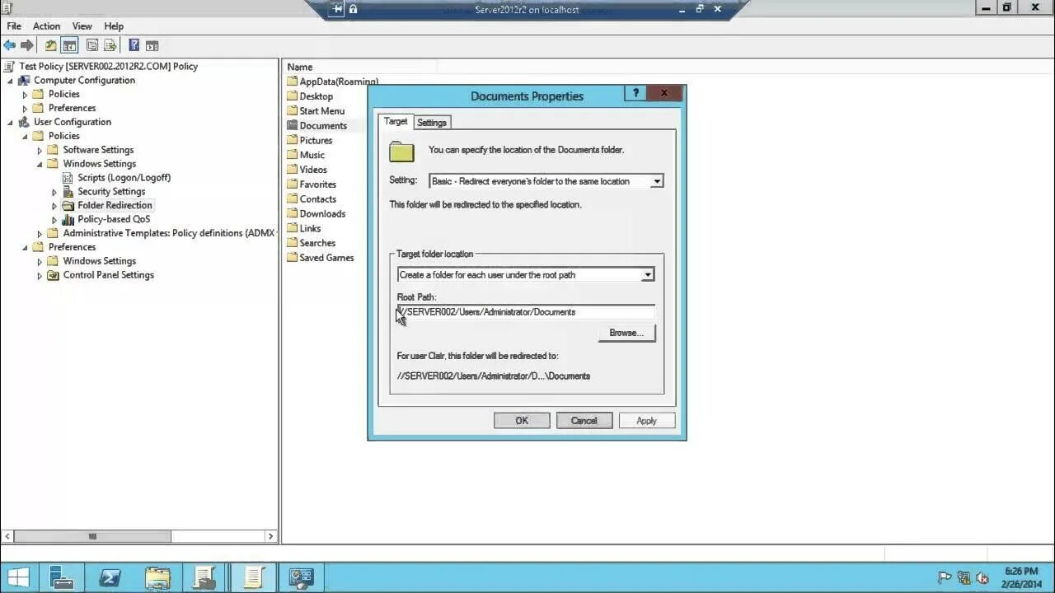Screen dimensions: 1055x593
Task: Select the Contacts folder in the list
Action: pos(312,199)
